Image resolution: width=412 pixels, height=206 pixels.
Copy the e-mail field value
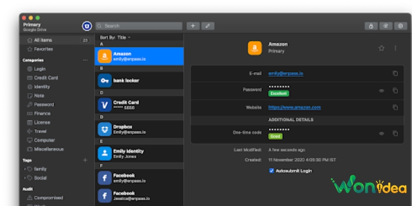[x=395, y=73]
